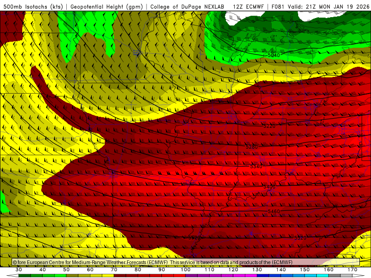Pick the grey swatch in the legend bar
371x278 pixels.
[x=334, y=276]
